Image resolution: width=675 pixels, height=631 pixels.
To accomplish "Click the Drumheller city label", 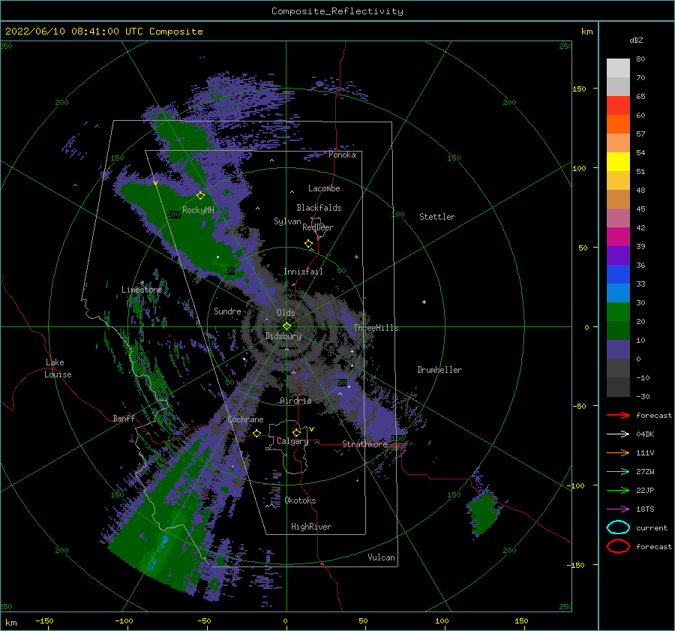I will coord(439,370).
